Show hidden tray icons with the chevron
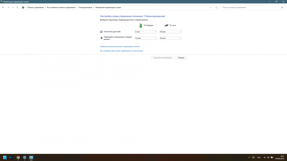 coord(249,158)
